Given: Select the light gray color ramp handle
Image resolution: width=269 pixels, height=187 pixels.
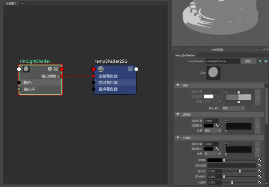Looking at the screenshot, I should 238,92.
